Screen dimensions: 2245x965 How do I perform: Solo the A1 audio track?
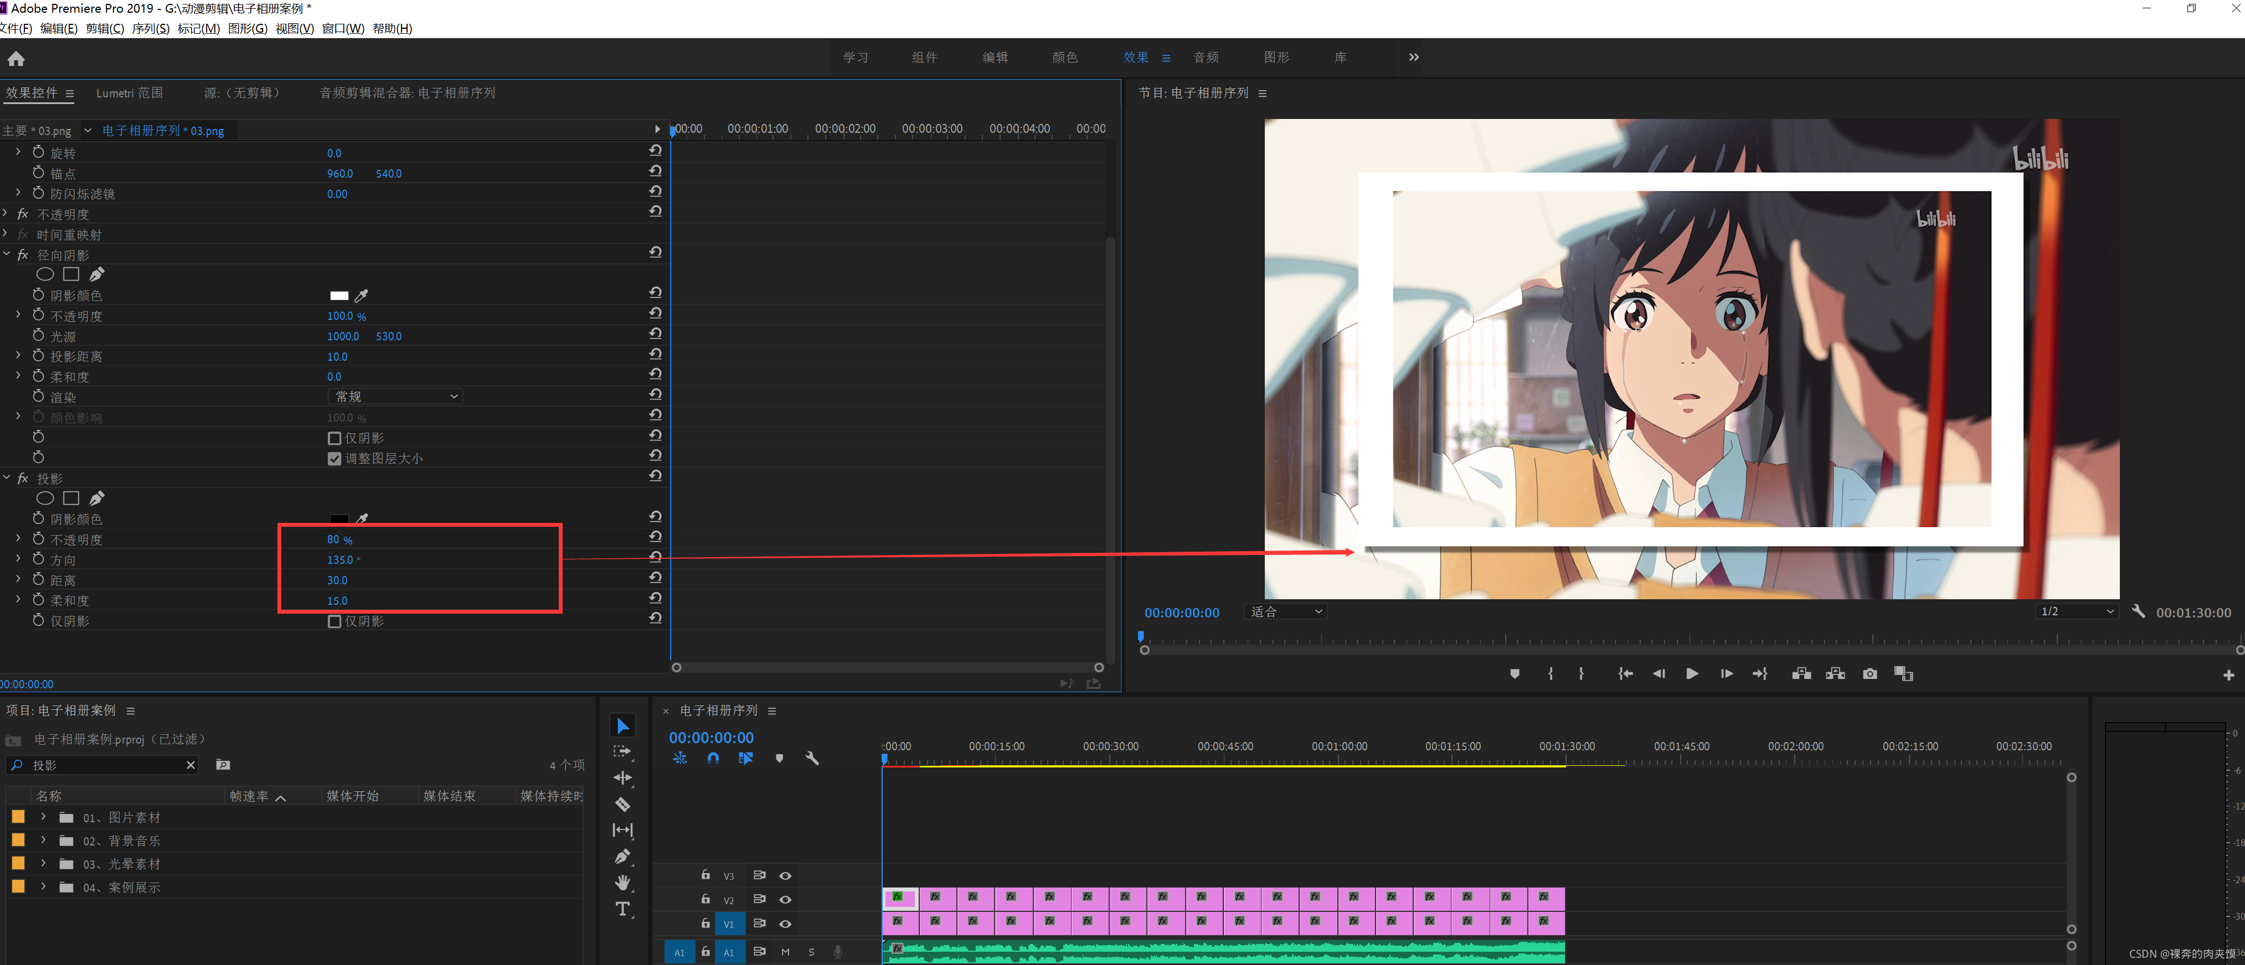coord(811,952)
